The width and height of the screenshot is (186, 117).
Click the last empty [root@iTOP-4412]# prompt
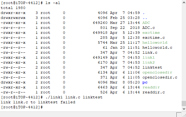point(22,107)
